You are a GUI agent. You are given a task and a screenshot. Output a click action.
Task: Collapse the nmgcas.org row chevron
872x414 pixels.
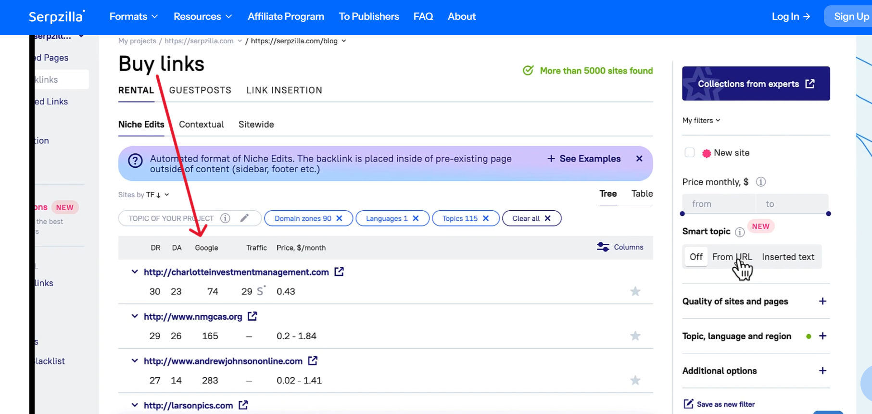click(x=135, y=316)
